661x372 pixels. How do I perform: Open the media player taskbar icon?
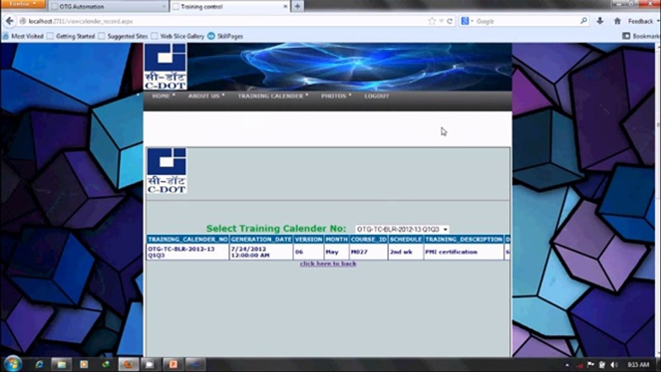pyautogui.click(x=84, y=364)
